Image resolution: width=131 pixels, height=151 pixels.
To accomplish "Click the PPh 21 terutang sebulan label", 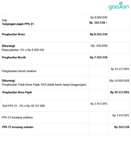I will pos(18,127).
